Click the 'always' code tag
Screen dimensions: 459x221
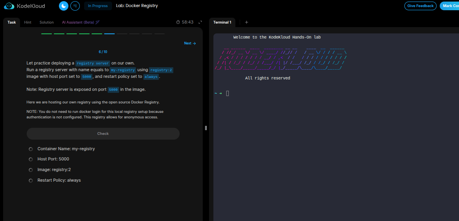(x=151, y=77)
